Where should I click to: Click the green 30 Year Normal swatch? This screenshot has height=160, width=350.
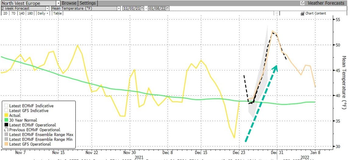[x=6, y=120]
